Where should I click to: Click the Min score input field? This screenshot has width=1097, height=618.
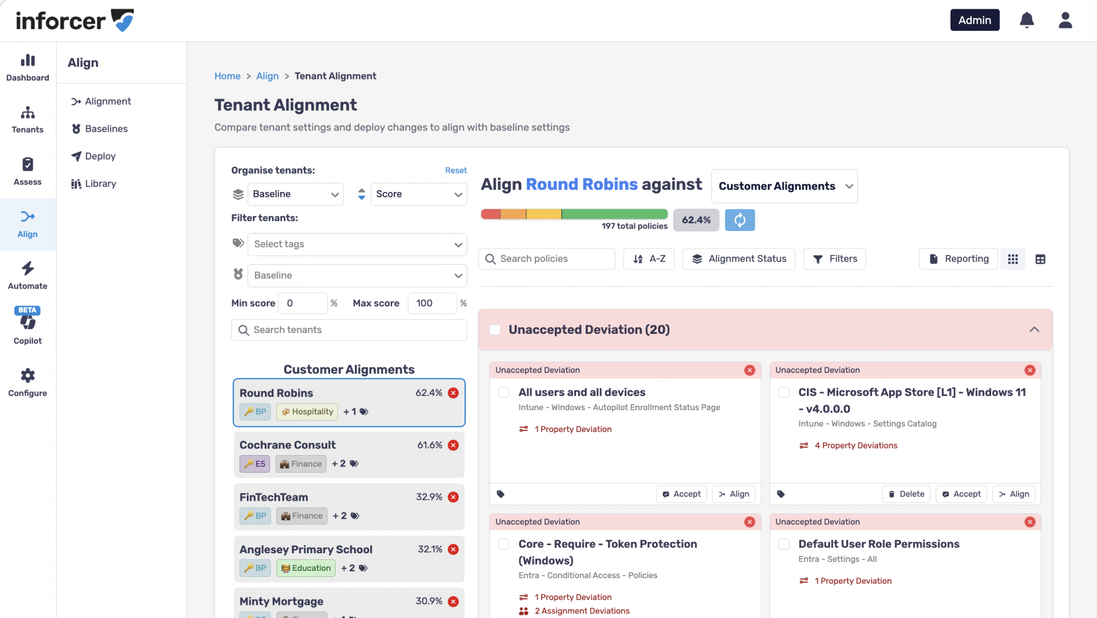(x=303, y=303)
